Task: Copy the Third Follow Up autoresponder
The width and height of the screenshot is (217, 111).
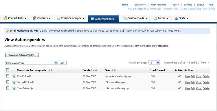Action: (x=199, y=88)
